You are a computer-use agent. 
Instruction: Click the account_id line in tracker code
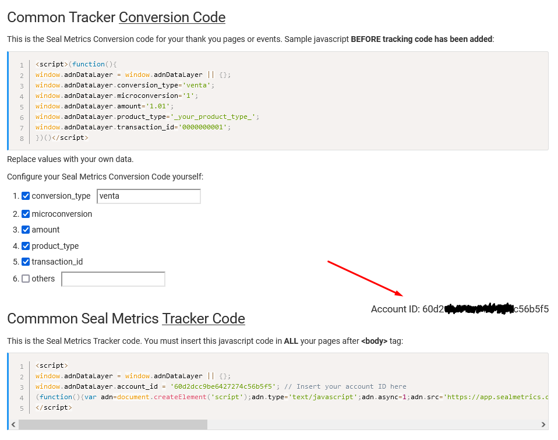click(x=221, y=386)
